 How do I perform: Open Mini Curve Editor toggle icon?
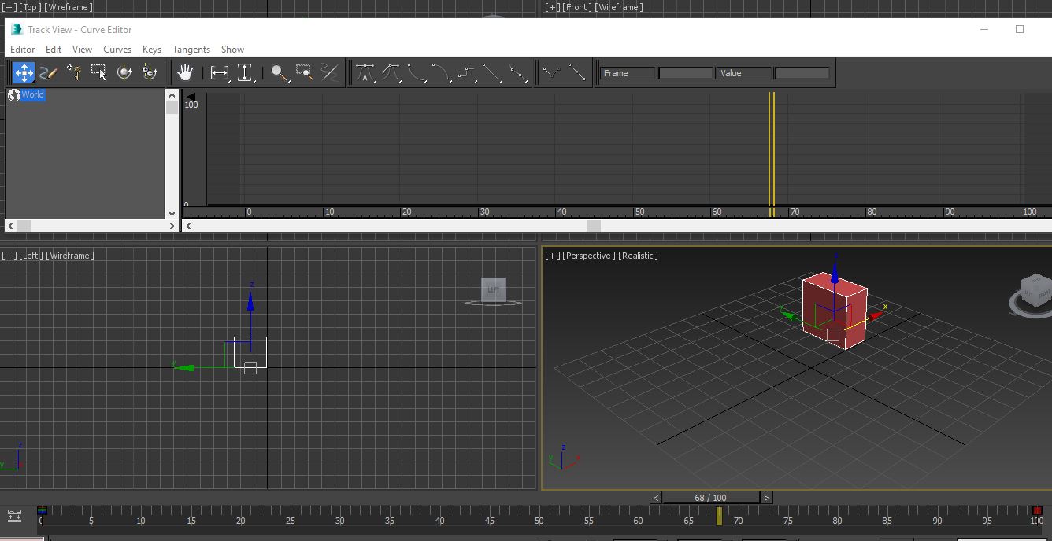pos(14,516)
